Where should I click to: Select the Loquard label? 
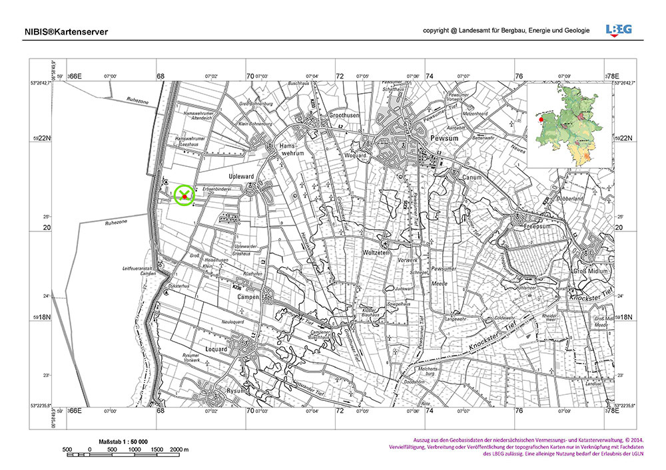click(x=216, y=349)
